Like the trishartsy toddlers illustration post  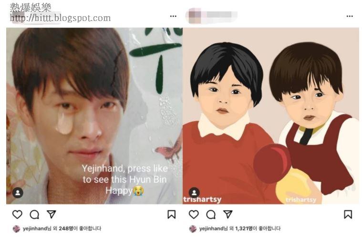[x=194, y=215]
